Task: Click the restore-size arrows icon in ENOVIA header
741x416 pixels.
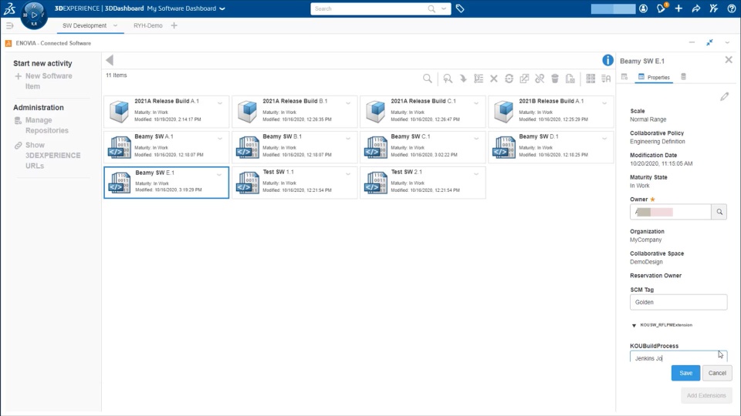Action: click(x=709, y=42)
